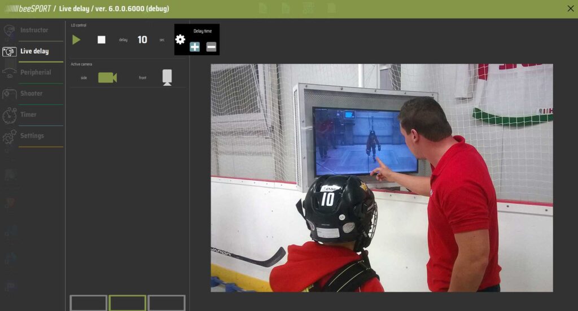Switch to the front camera icon
Image resolution: width=578 pixels, height=311 pixels.
click(167, 77)
